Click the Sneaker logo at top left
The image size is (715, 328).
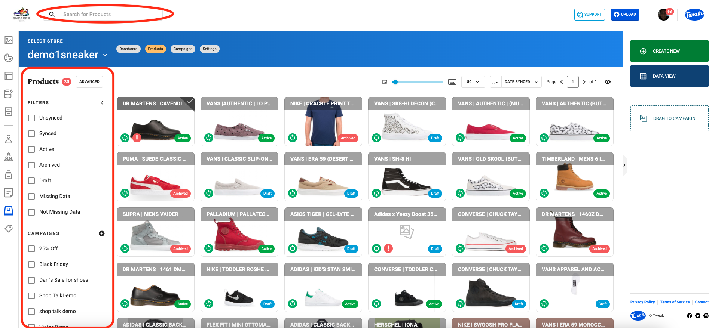pyautogui.click(x=21, y=14)
